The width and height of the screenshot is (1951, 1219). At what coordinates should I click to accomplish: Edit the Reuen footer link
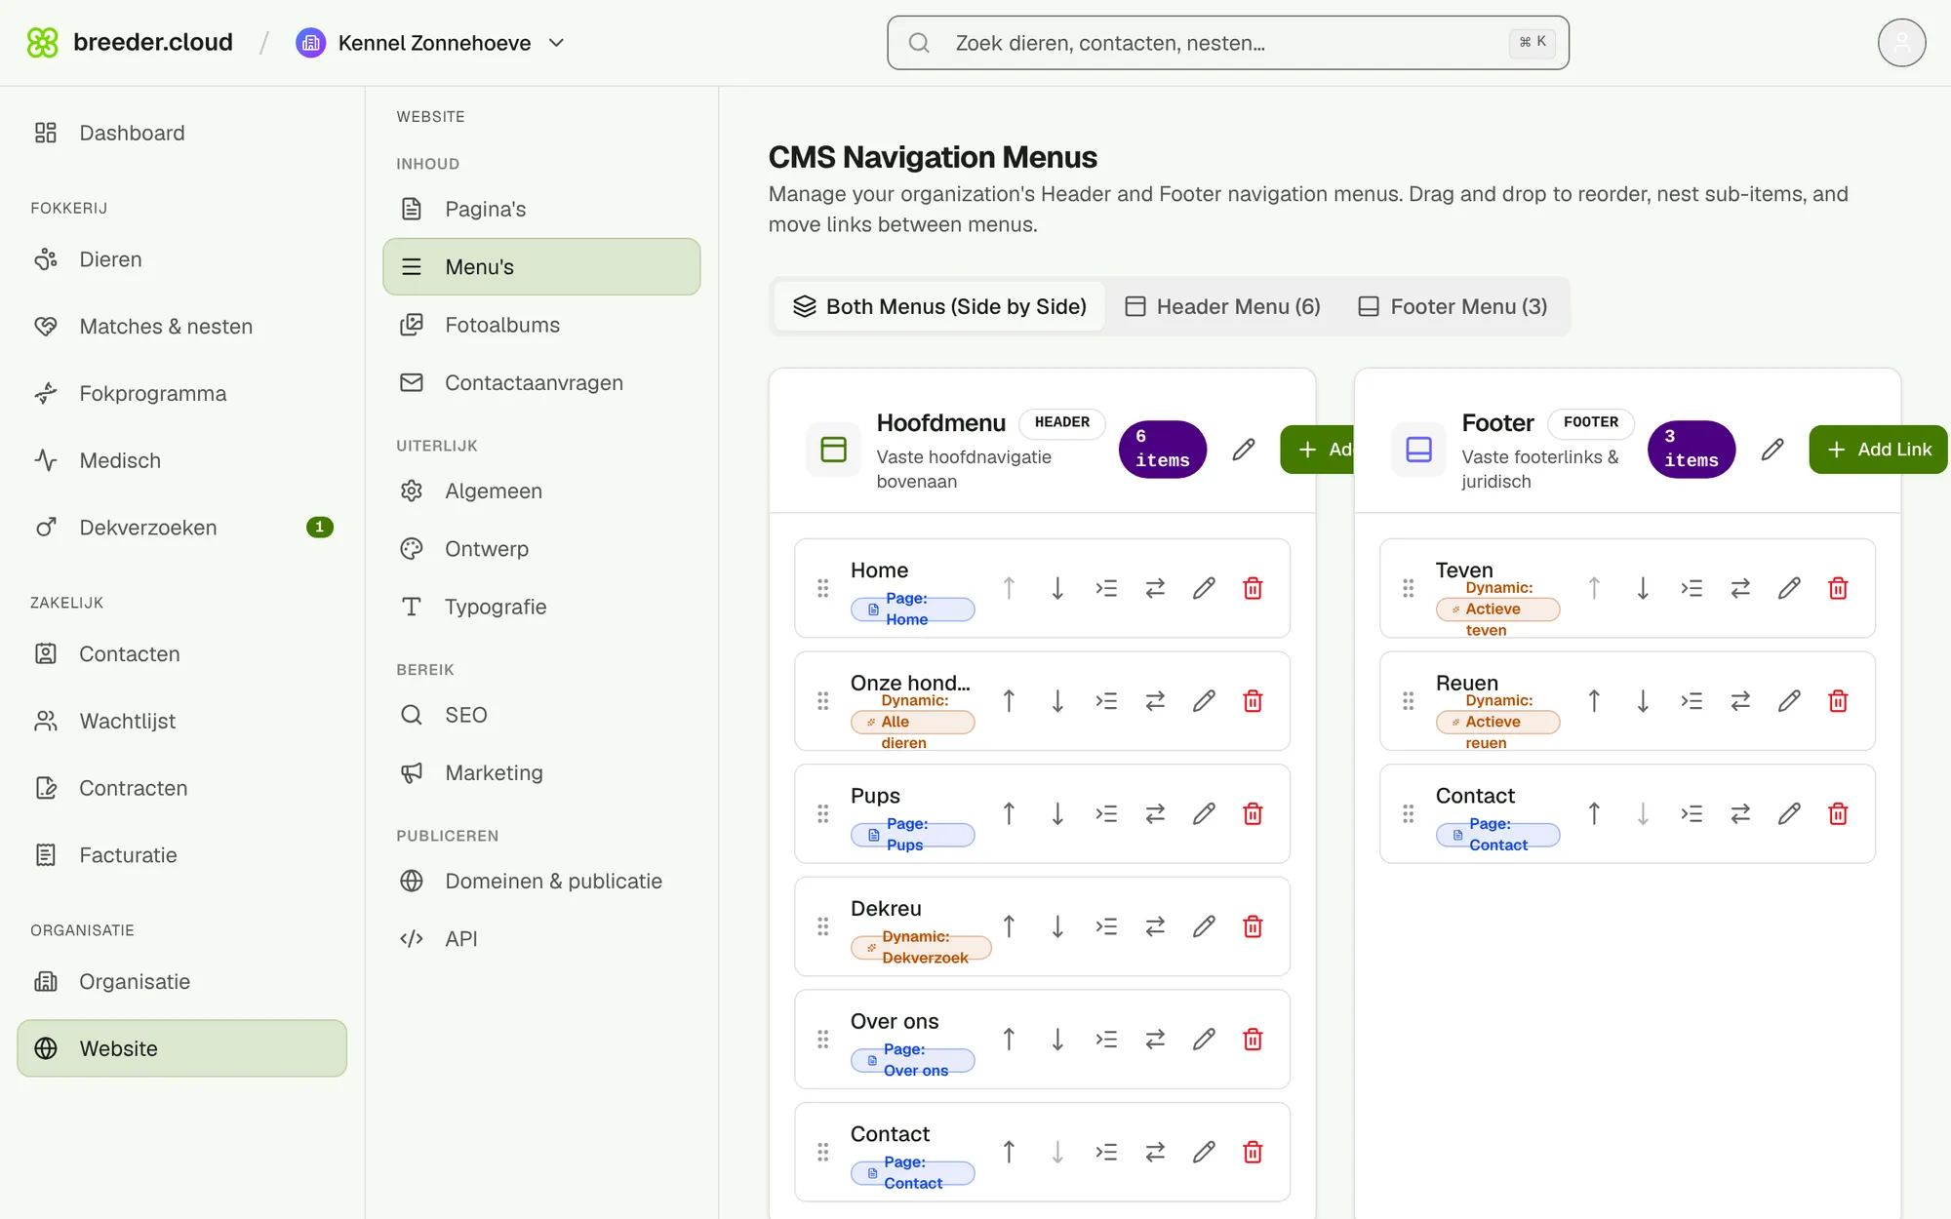click(x=1789, y=701)
